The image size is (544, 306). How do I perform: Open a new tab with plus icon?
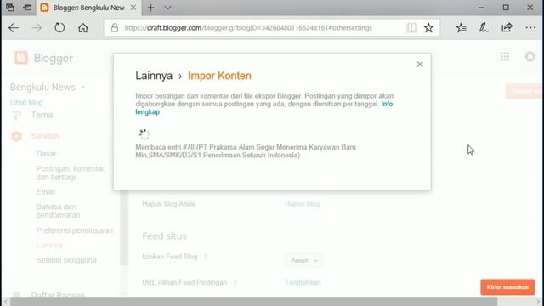pyautogui.click(x=150, y=8)
